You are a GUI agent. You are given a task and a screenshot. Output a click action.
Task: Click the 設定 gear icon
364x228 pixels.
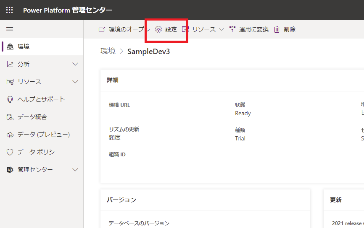tap(158, 29)
